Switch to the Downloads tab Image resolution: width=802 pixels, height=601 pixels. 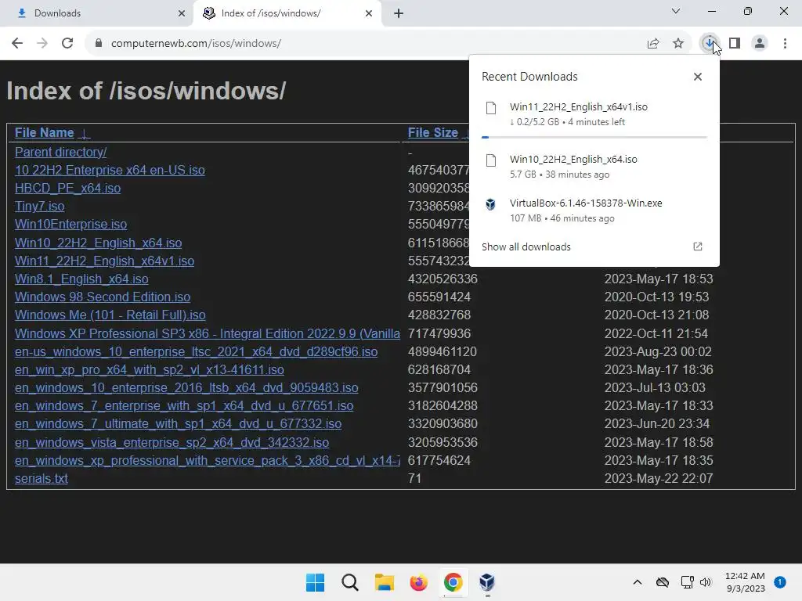[x=96, y=13]
